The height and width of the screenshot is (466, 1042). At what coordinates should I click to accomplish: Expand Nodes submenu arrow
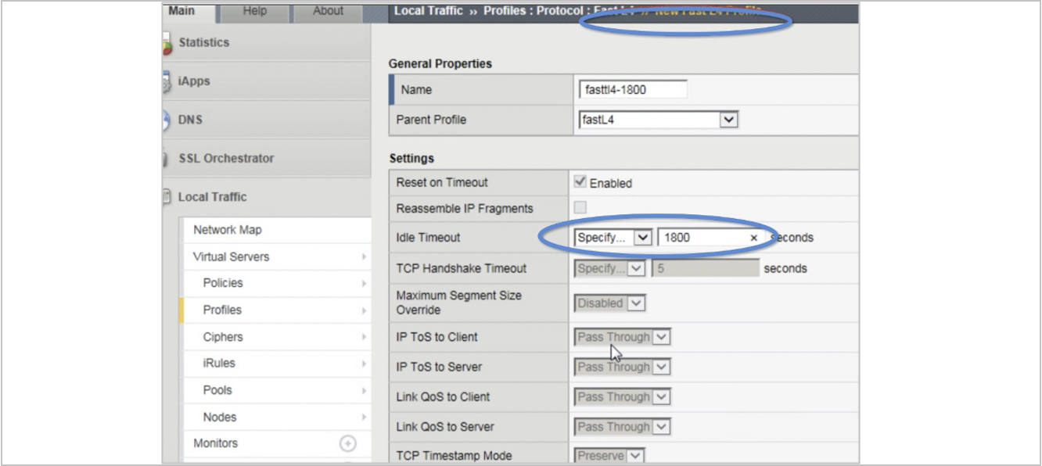[364, 418]
